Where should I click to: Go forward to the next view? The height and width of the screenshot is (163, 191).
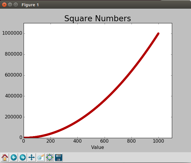click(23, 157)
